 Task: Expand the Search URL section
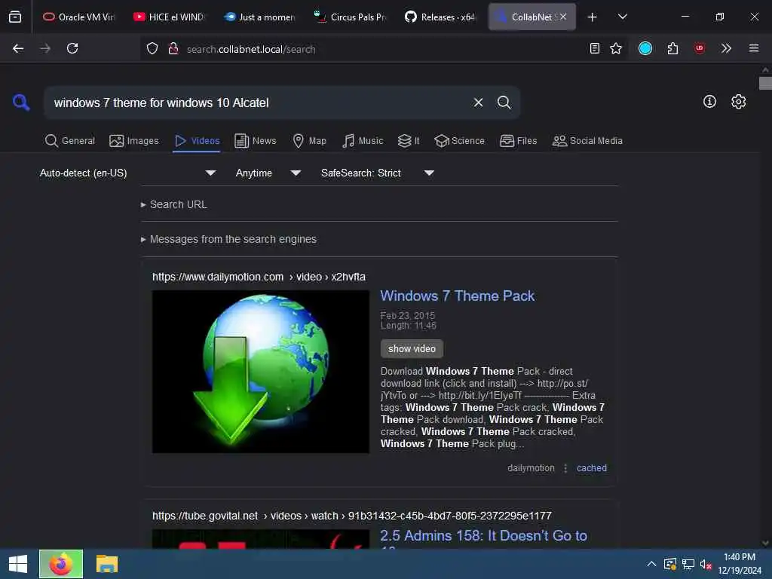point(174,204)
